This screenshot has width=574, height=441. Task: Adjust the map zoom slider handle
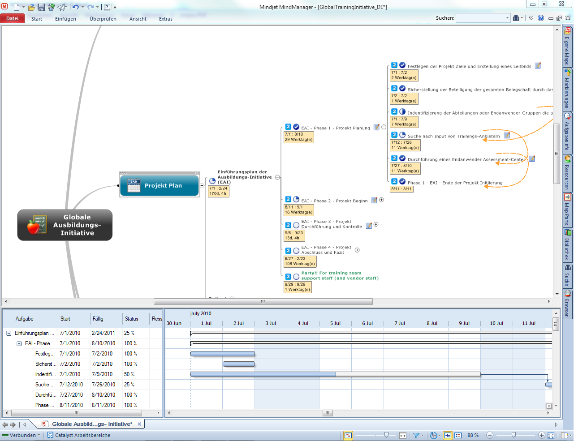click(514, 435)
